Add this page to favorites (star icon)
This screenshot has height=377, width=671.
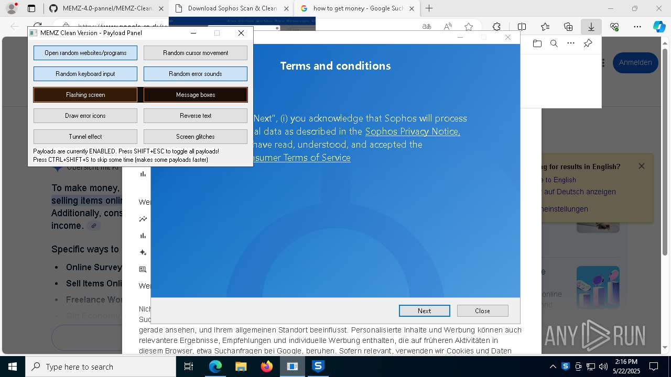click(469, 27)
